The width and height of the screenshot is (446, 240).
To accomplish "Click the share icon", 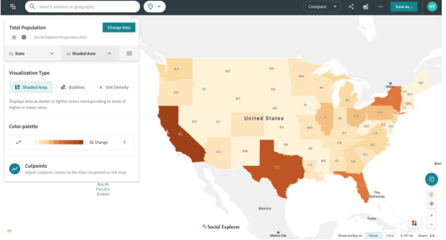I will coord(352,7).
